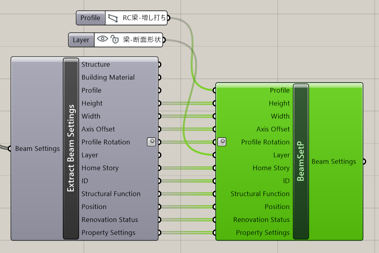Click the profile shape icon beside RC梁-増し打ち

point(113,18)
